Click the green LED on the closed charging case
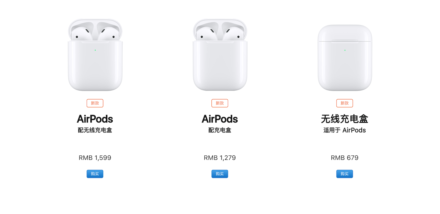440x214 pixels. tap(345, 50)
